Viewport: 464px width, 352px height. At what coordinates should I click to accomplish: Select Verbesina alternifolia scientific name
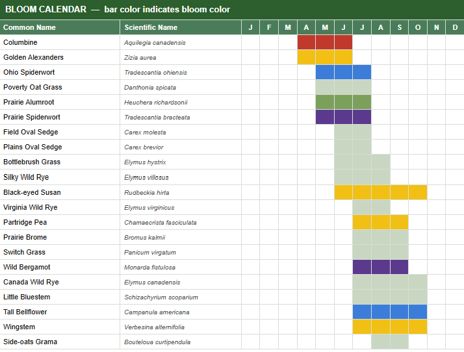154,327
